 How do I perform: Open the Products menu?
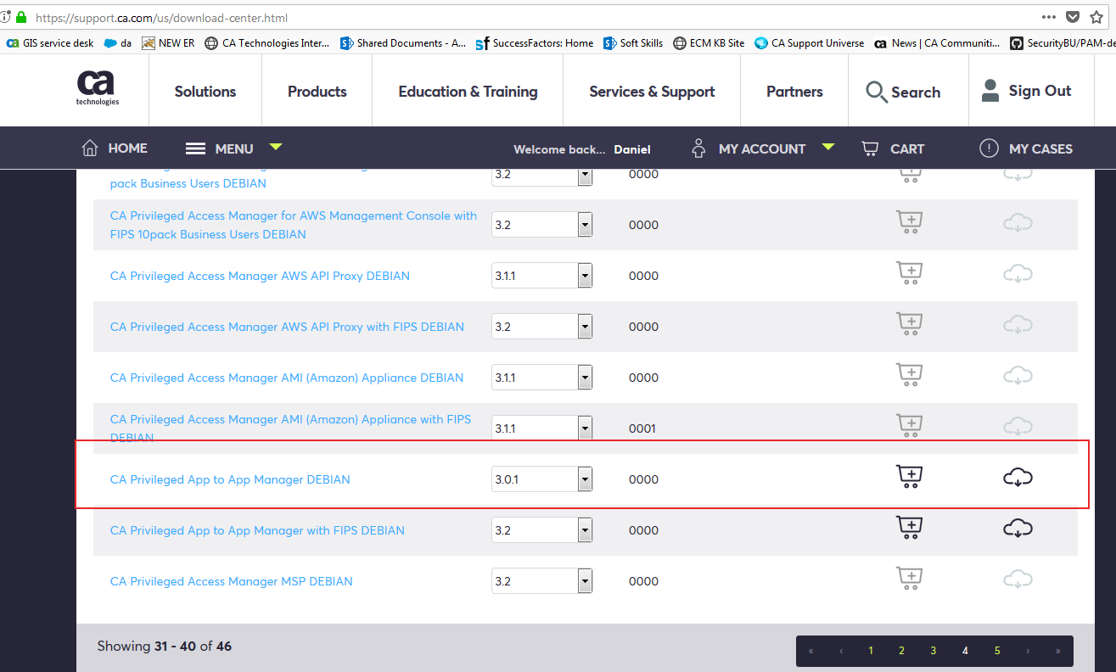click(317, 92)
